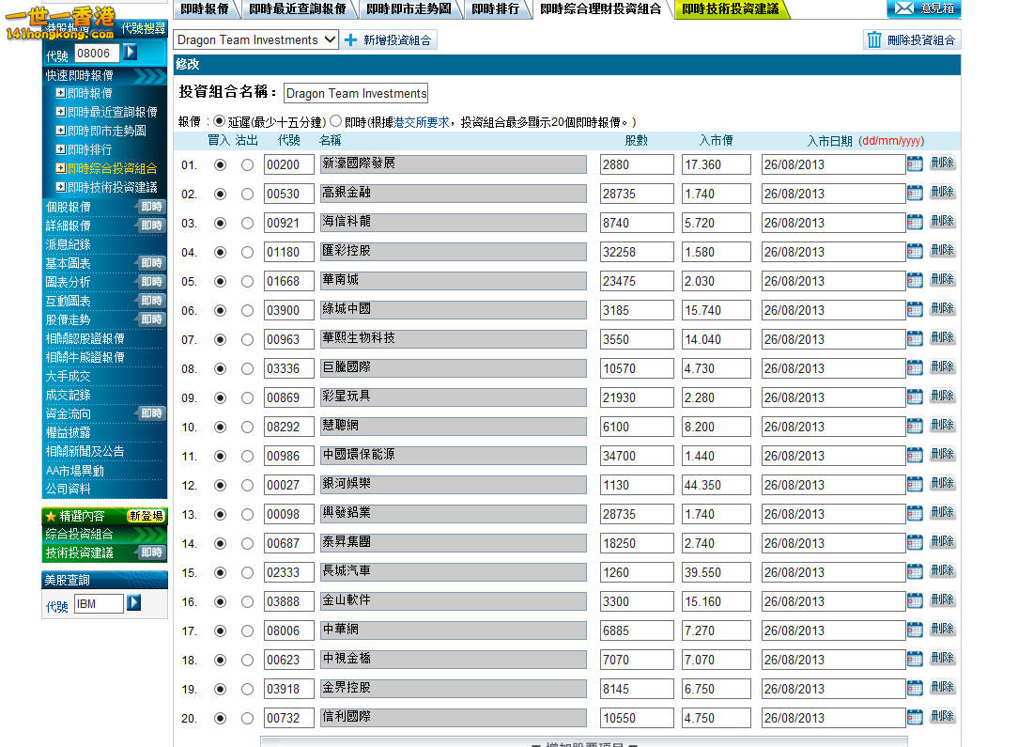
Task: Click the trash icon to delete portfolio
Action: click(x=874, y=40)
